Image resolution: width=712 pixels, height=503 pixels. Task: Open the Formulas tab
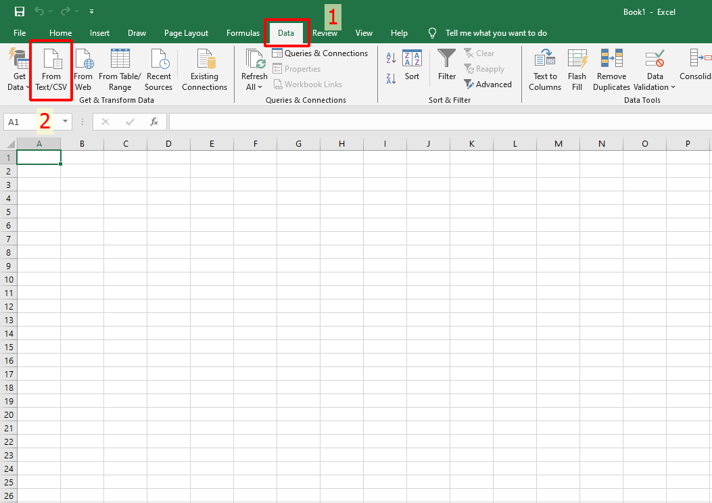[243, 32]
